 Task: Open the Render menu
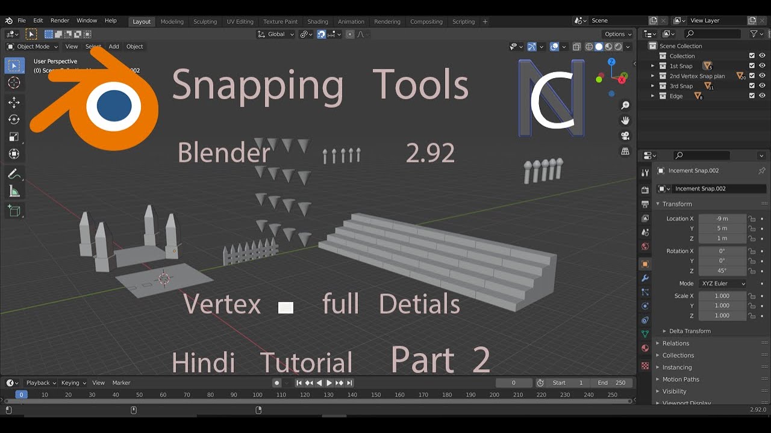[60, 20]
